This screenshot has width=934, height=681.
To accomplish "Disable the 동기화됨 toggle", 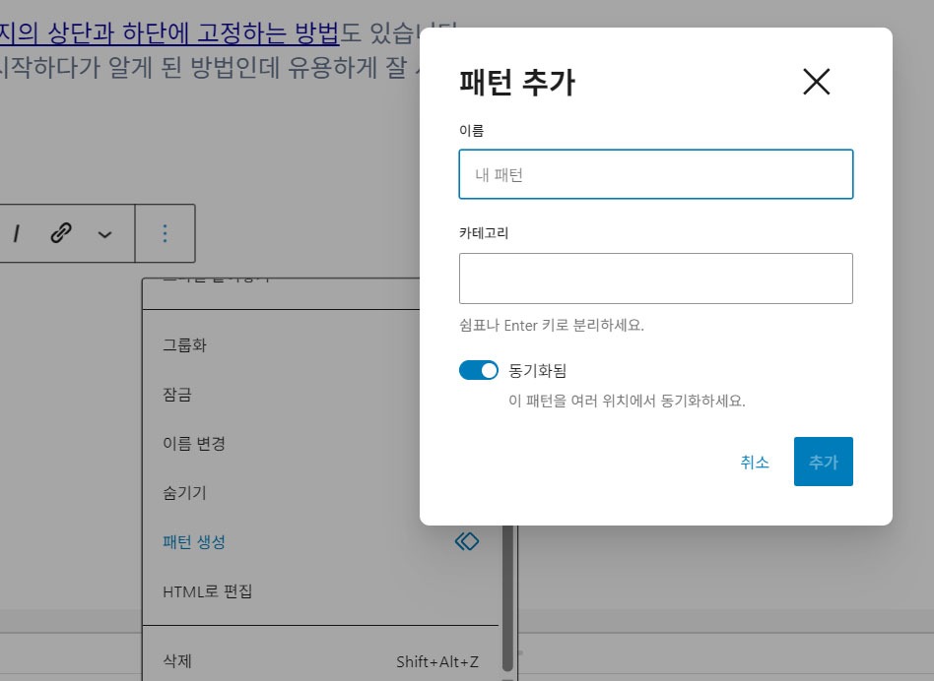I will tap(478, 370).
